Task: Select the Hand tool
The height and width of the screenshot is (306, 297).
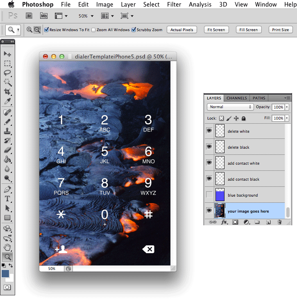Action: pyautogui.click(x=7, y=247)
